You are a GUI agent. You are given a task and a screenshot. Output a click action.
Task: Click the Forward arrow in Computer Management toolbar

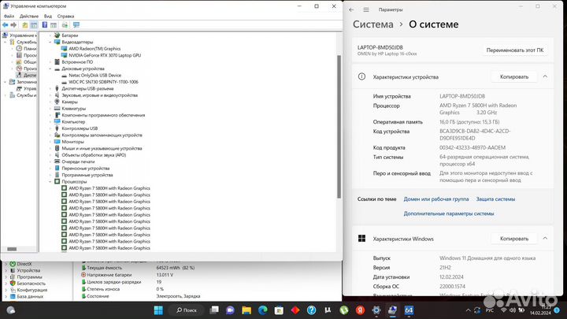tap(13, 25)
